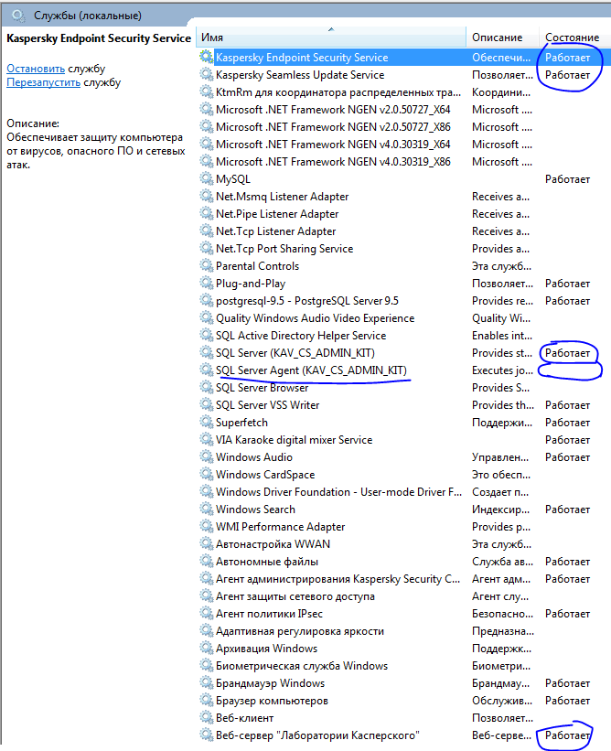Click the WMI Performance Adapter gear icon

(207, 526)
